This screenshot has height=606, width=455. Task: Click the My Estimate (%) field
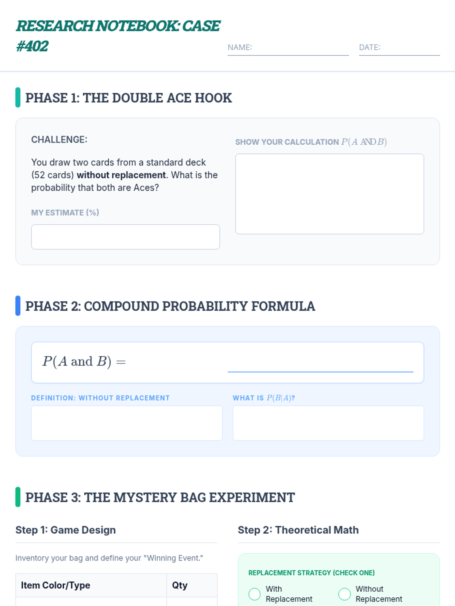(126, 237)
